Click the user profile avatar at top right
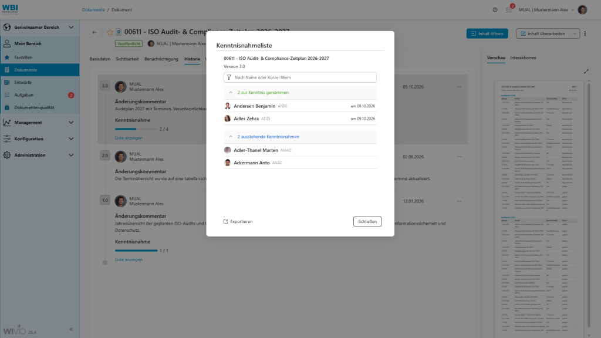Viewport: 601px width, 338px height. click(582, 9)
